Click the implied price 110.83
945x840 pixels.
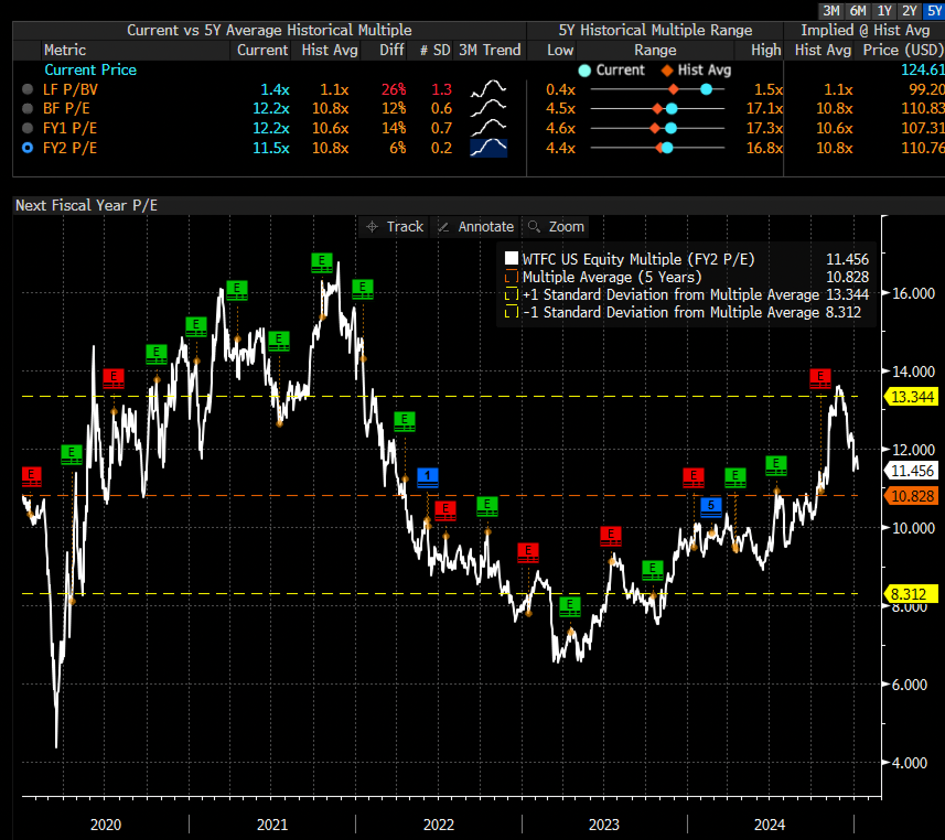(x=922, y=109)
